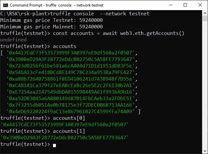This screenshot has height=154, width=208.
Task: Click the scrollbar down arrow
Action: pyautogui.click(x=205, y=151)
